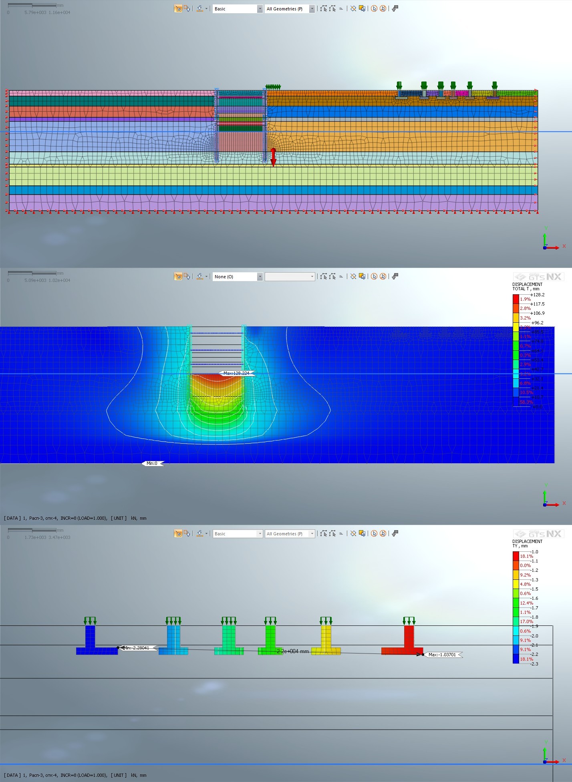Click the first polyline select icon in the mesh model view

[x=324, y=8]
